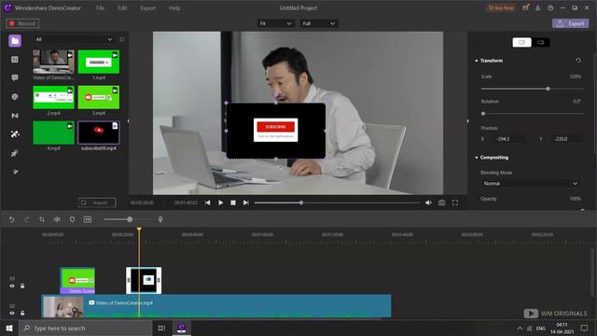This screenshot has width=597, height=336.
Task: Mute the preview volume speaker icon
Action: coord(428,203)
